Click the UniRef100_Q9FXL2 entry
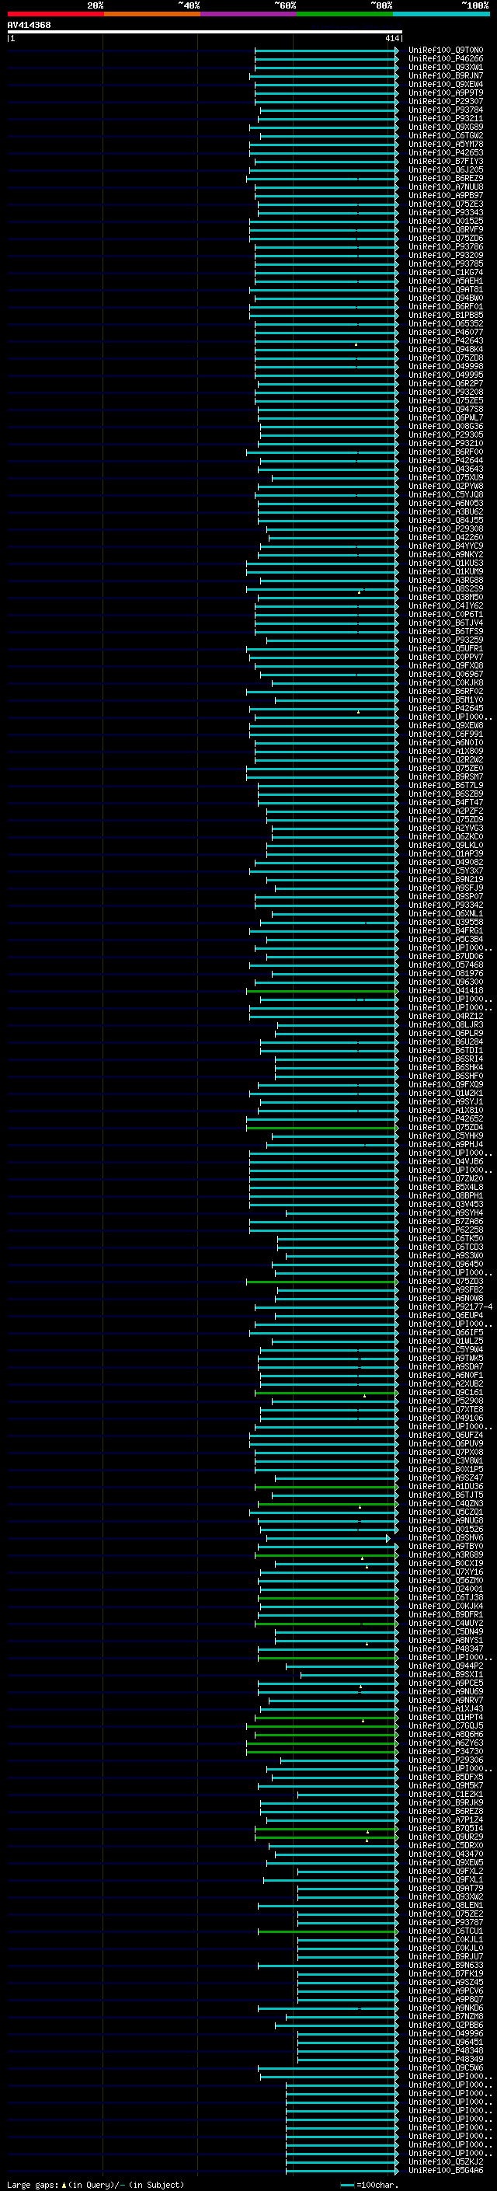The height and width of the screenshot is (2191, 497). [446, 1872]
